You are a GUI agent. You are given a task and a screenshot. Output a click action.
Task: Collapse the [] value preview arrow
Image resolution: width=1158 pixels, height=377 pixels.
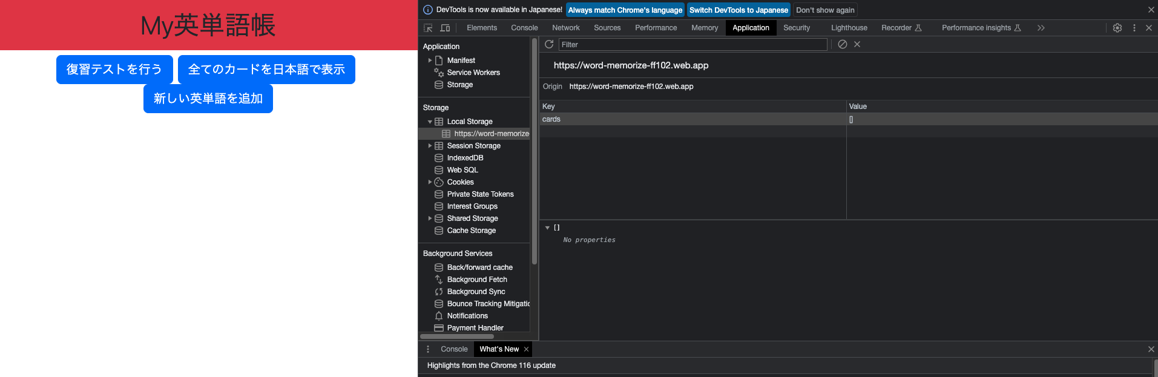(547, 228)
